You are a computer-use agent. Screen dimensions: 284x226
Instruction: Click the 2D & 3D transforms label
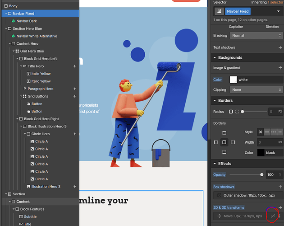[229, 207]
